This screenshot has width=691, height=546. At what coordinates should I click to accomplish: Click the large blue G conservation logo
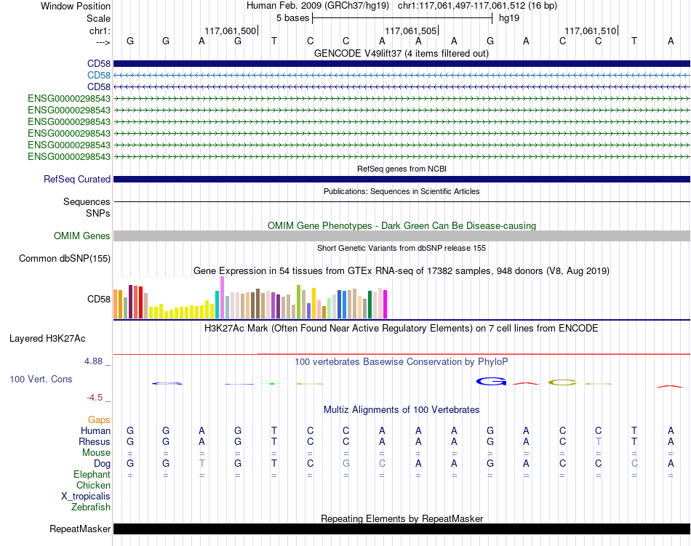(491, 381)
